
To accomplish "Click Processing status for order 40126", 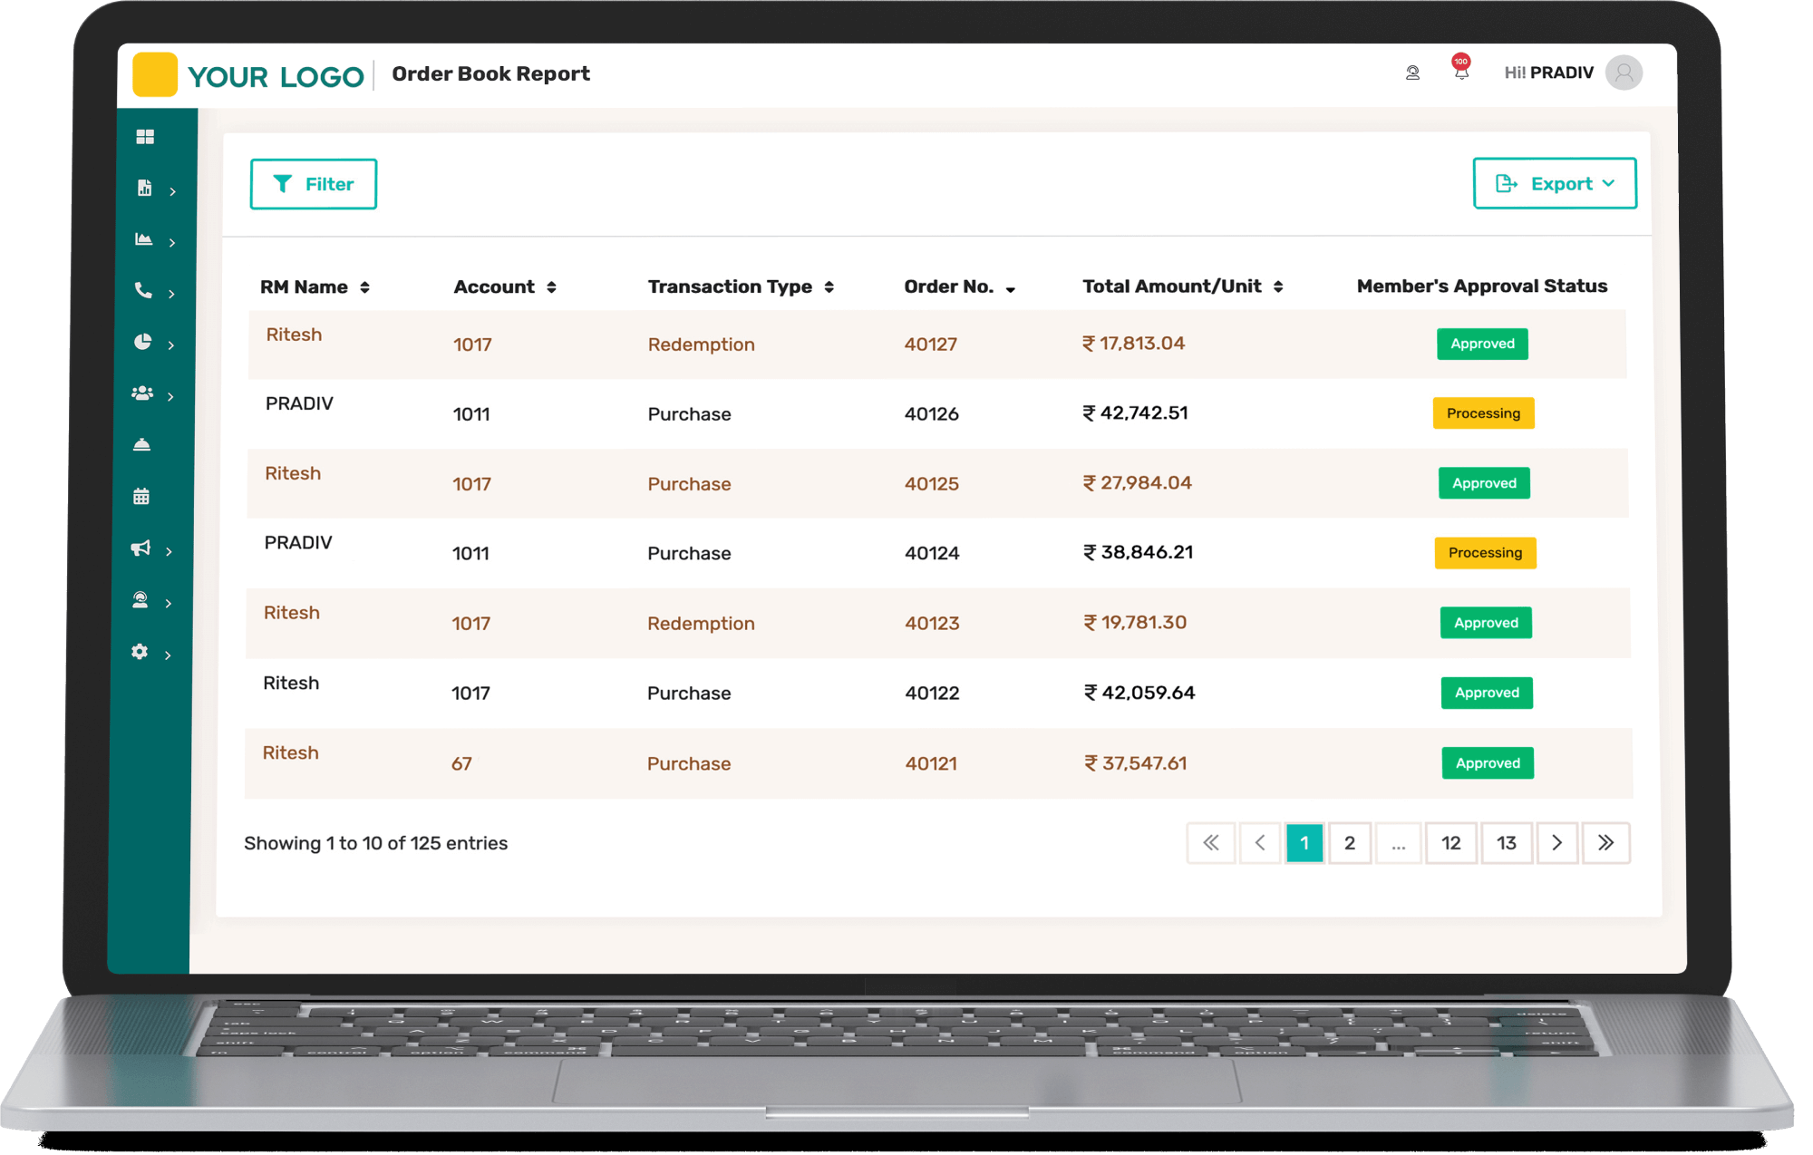I will coord(1483,413).
